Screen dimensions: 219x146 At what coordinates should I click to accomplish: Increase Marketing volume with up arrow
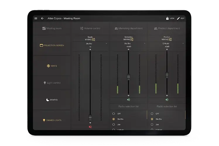click(x=129, y=49)
